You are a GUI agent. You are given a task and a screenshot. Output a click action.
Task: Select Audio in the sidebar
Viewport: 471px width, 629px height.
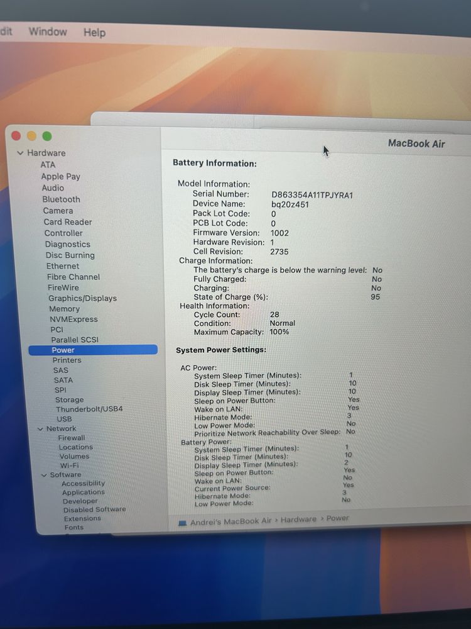click(53, 187)
